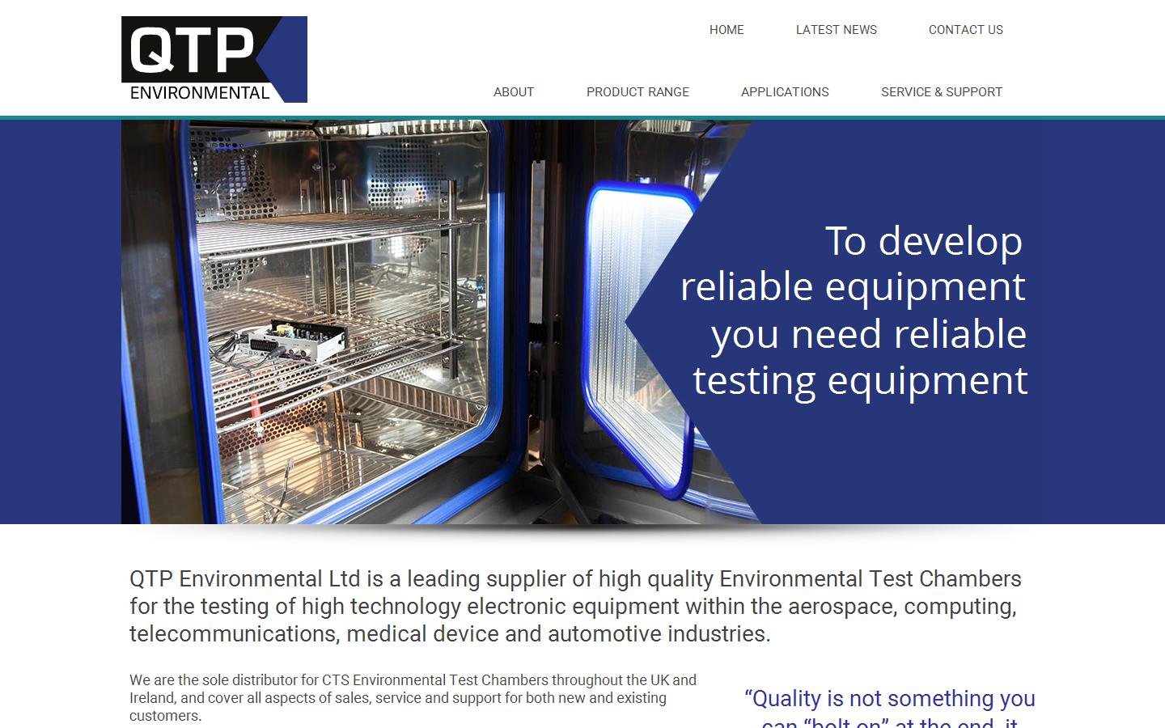Click the QTP Environmental logo
Screen dimensions: 1165x728
[x=213, y=58]
